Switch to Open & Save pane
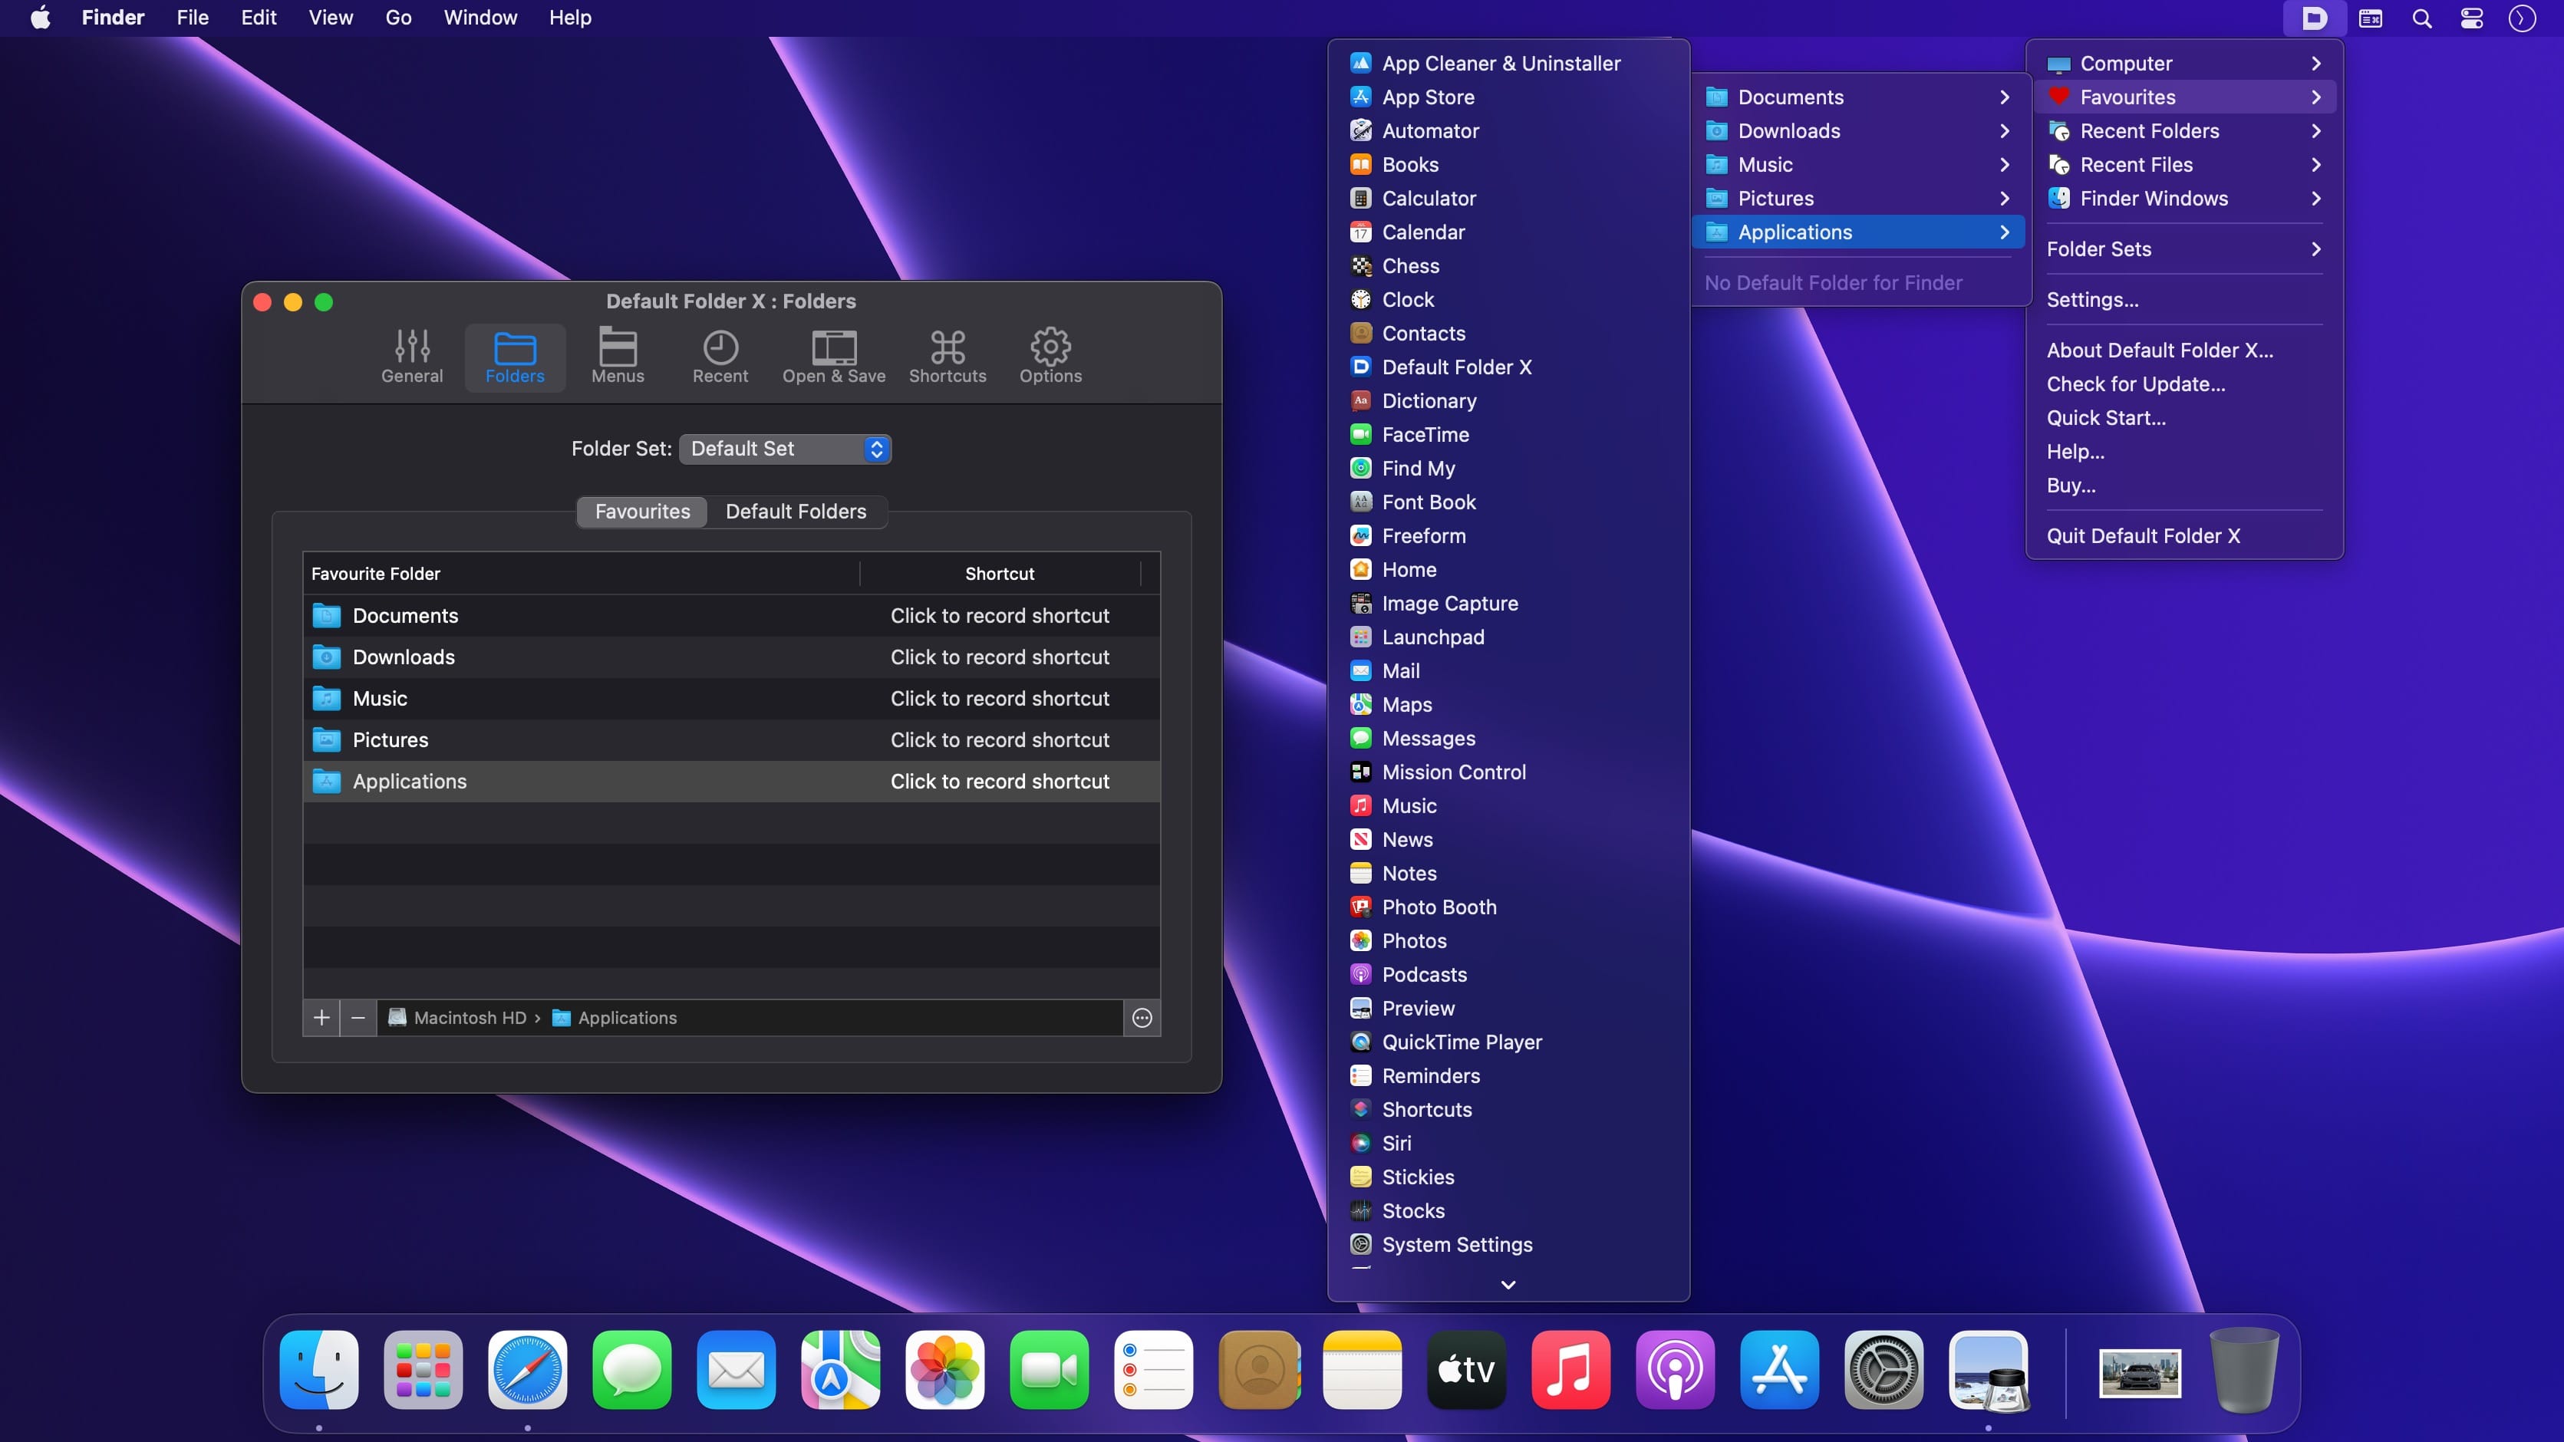The height and width of the screenshot is (1442, 2564). coord(833,356)
